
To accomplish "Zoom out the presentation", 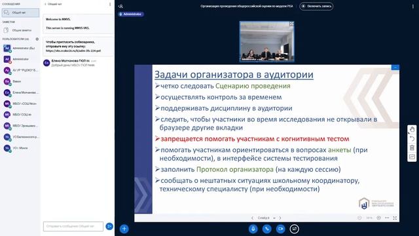I will coord(359,218).
